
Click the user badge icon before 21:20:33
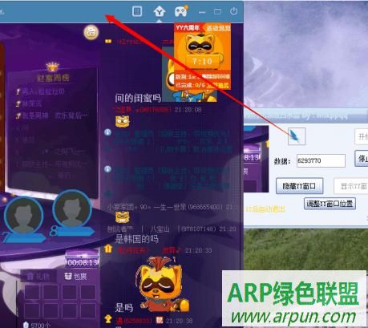click(108, 249)
